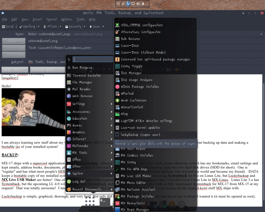Click Run Program in the menu
265x212 pixels.
point(90,68)
